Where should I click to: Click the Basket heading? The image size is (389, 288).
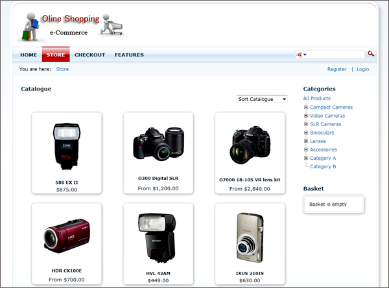pos(313,189)
